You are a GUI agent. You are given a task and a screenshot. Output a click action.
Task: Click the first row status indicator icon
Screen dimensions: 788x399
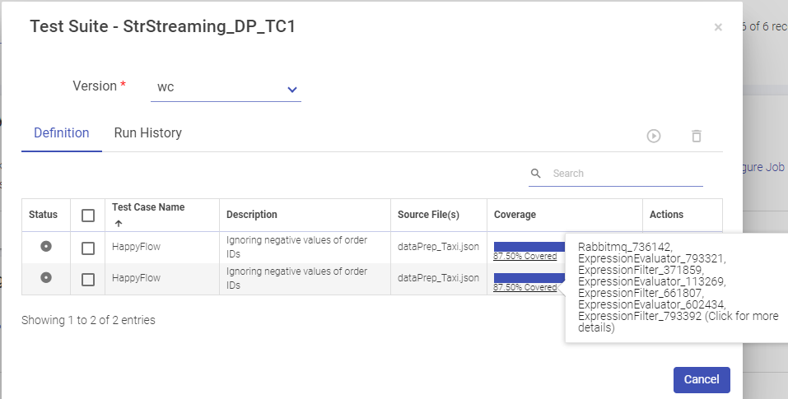pos(46,246)
